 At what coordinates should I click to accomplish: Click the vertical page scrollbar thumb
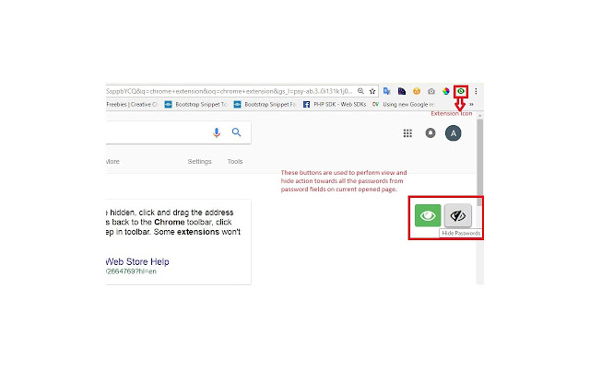pos(479,162)
